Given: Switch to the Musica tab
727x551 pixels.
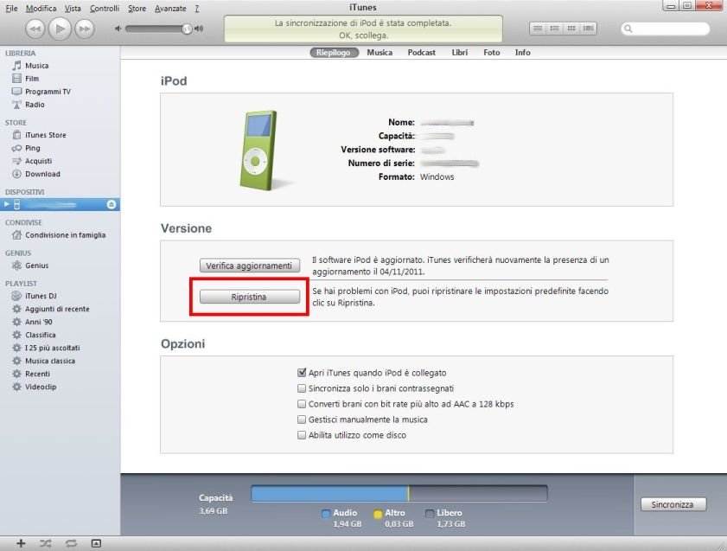Looking at the screenshot, I should tap(379, 53).
